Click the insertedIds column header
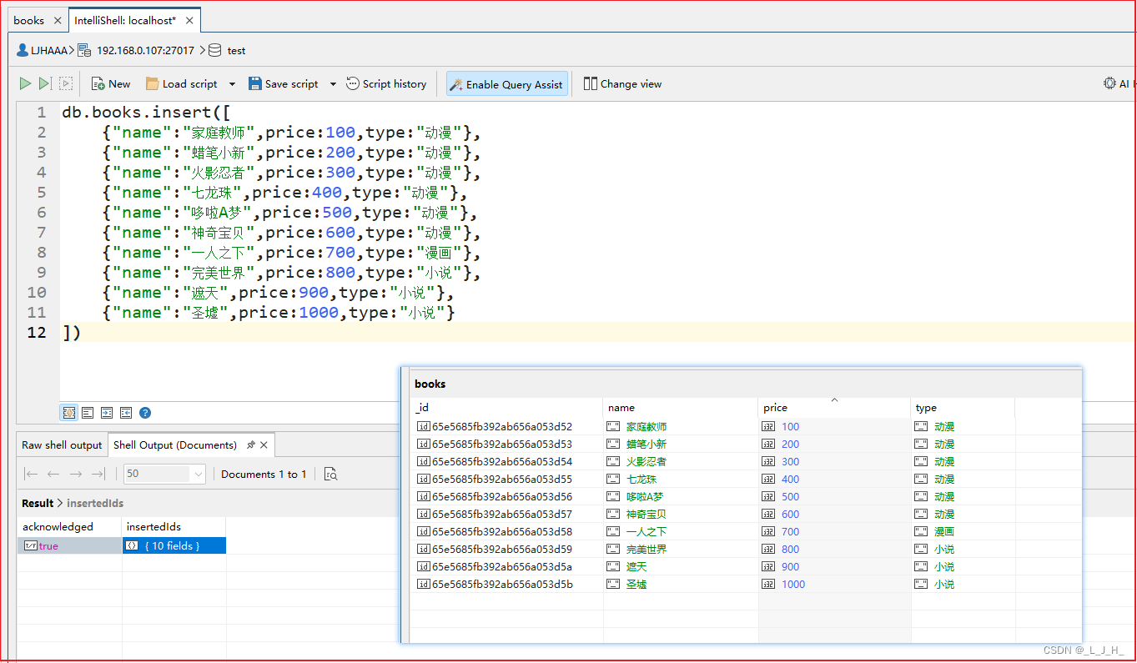Image resolution: width=1137 pixels, height=663 pixels. tap(174, 526)
